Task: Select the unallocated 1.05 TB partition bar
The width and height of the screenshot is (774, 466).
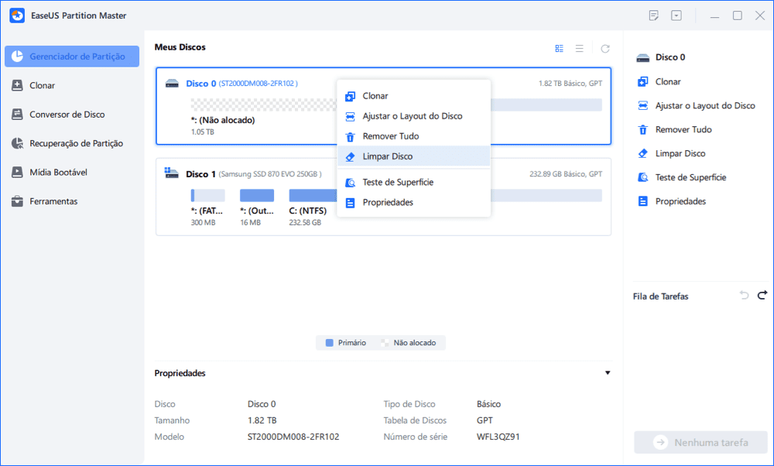Action: (264, 105)
